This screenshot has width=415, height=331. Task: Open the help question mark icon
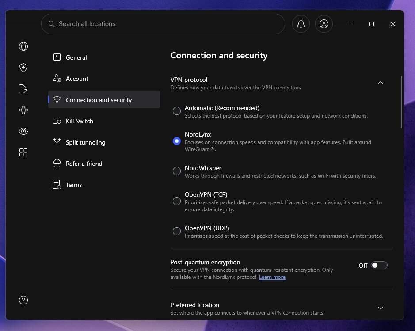pyautogui.click(x=23, y=300)
